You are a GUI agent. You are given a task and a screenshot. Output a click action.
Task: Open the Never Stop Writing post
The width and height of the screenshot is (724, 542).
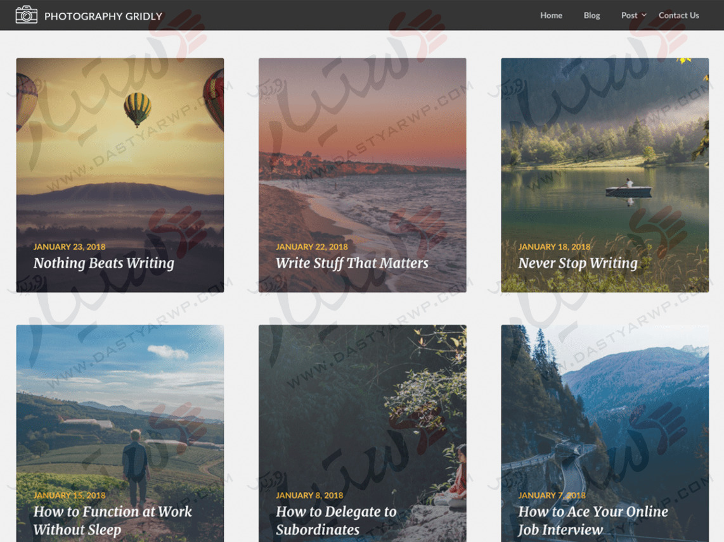(x=578, y=263)
